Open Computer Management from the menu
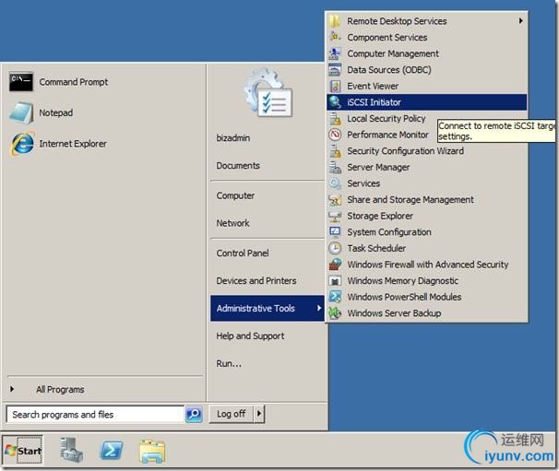559x471 pixels. point(427,53)
